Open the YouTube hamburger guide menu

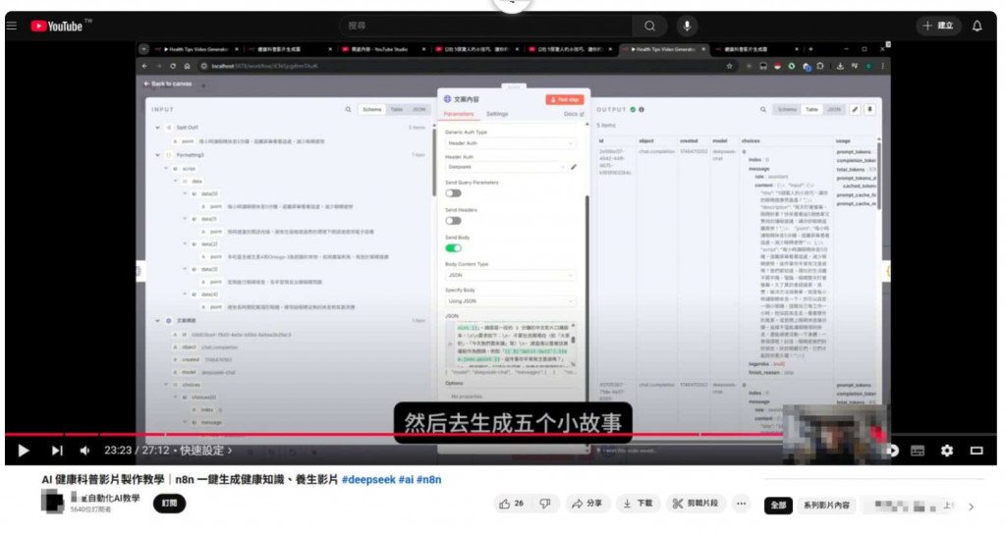12,26
